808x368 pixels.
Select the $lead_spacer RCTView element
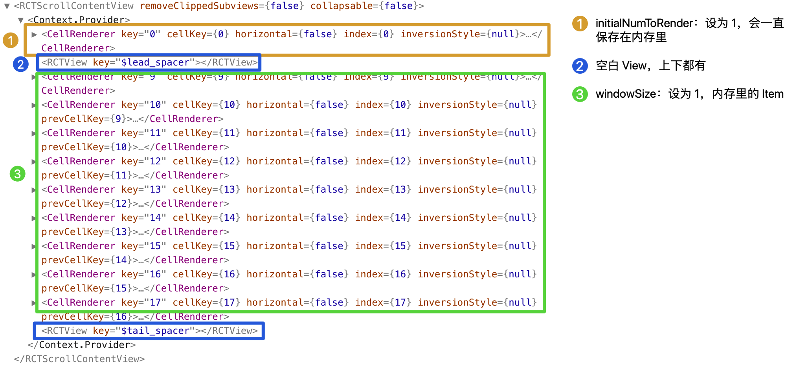(149, 62)
